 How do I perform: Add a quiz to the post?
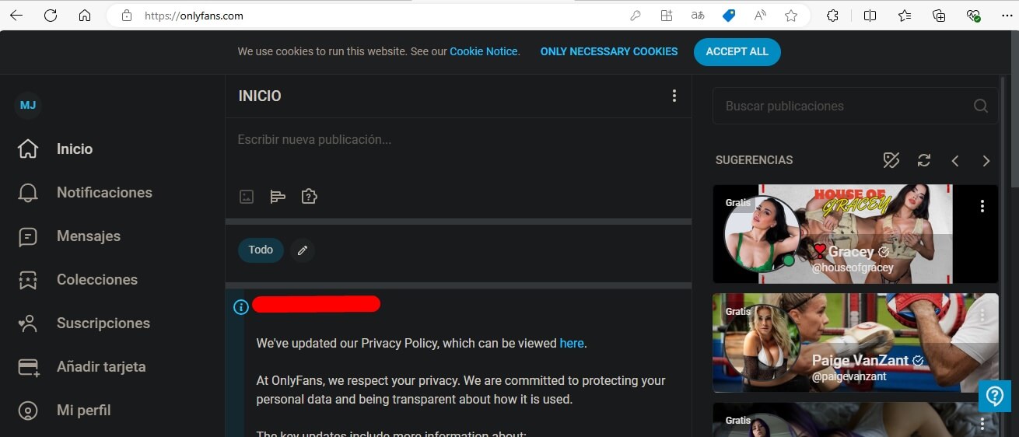click(x=309, y=197)
